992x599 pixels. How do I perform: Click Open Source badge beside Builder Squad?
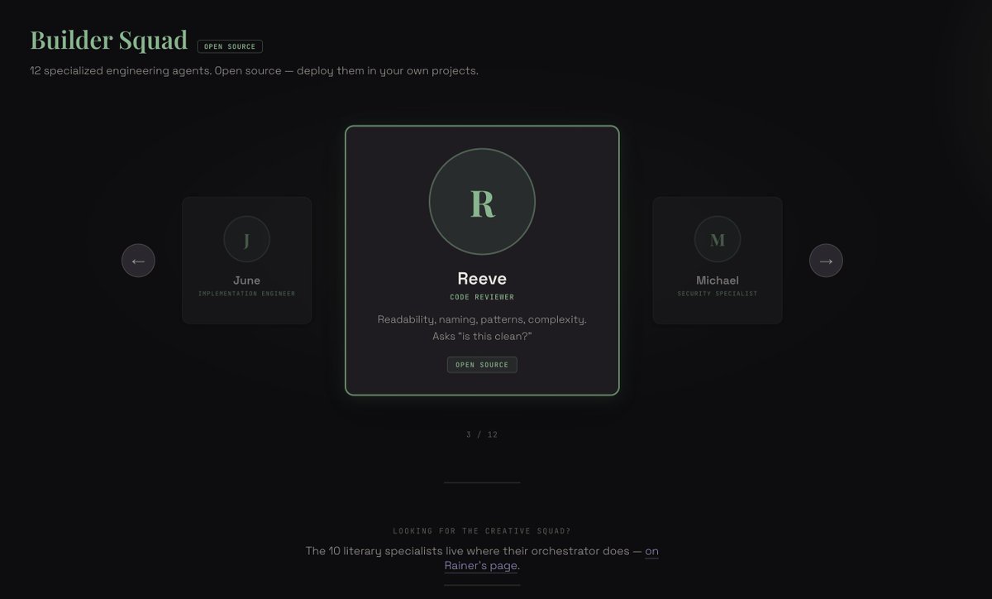[230, 46]
